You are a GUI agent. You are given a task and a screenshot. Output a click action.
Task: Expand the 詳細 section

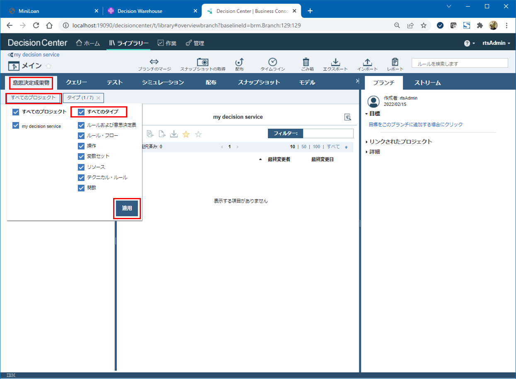pos(373,152)
